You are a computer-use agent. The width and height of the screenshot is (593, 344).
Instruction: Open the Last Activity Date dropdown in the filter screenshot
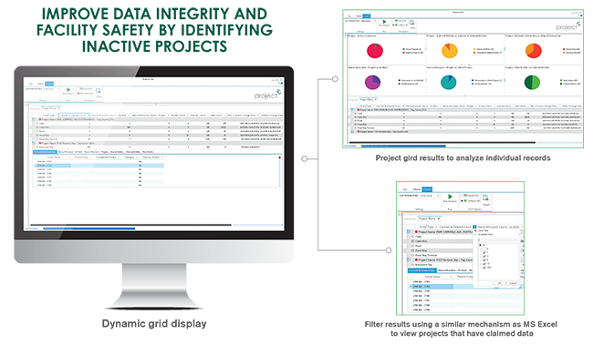(420, 196)
